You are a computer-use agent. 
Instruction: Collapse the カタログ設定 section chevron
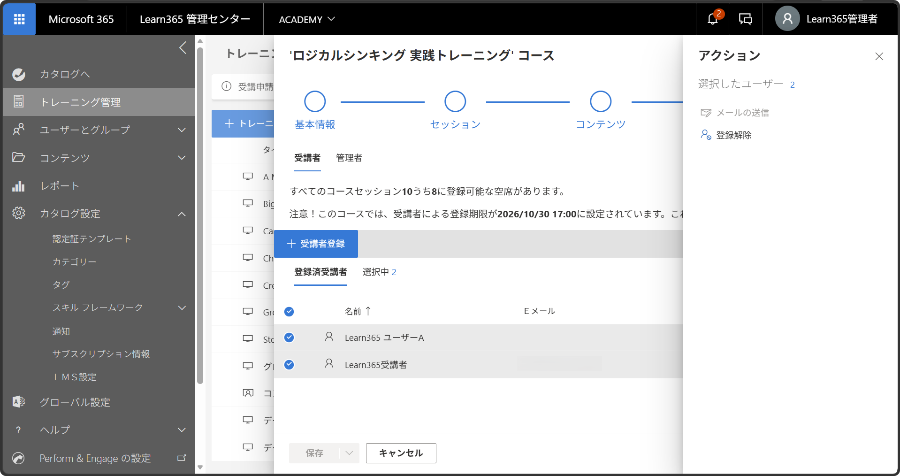click(x=182, y=214)
